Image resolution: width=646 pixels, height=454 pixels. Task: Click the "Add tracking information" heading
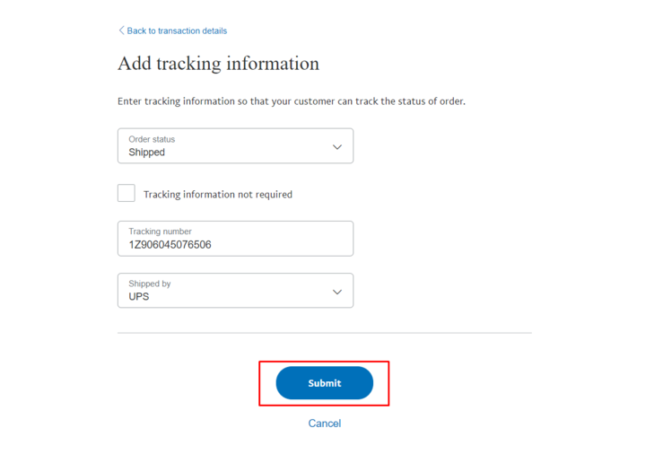218,64
